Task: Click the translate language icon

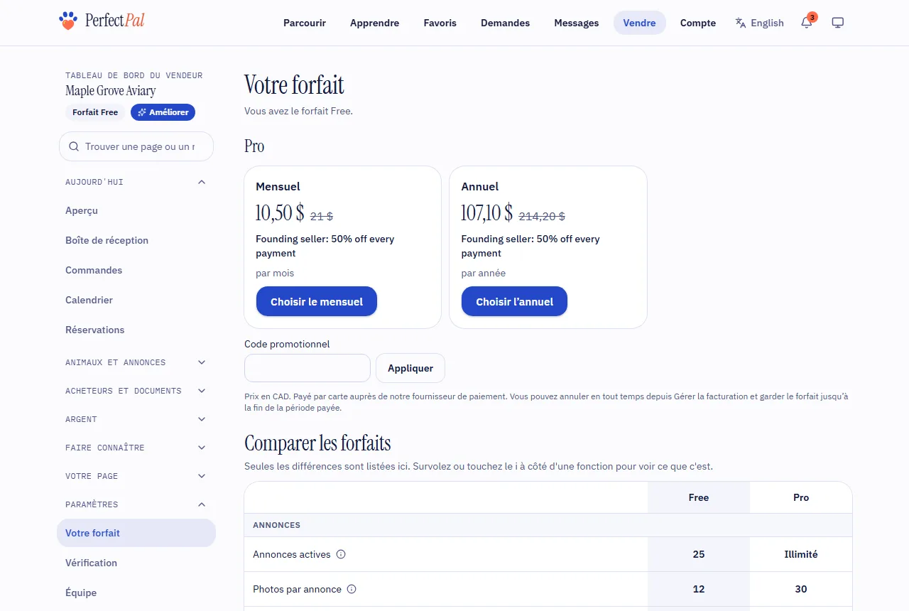Action: click(x=741, y=23)
